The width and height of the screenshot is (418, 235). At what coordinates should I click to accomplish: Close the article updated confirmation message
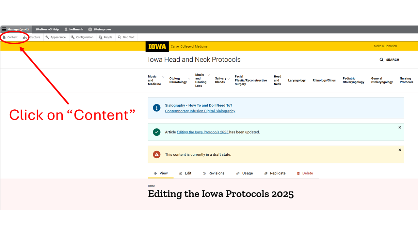click(x=400, y=127)
